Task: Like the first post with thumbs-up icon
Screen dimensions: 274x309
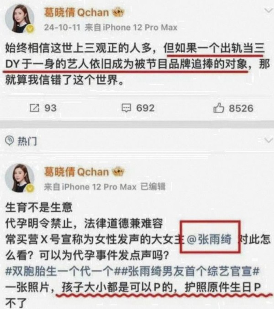Action: coord(219,108)
